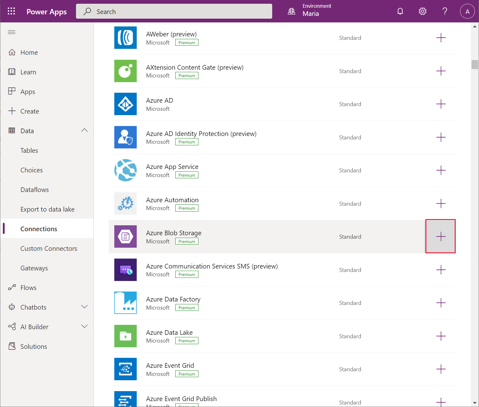Image resolution: width=479 pixels, height=407 pixels.
Task: Open Tables under Data
Action: (47, 150)
